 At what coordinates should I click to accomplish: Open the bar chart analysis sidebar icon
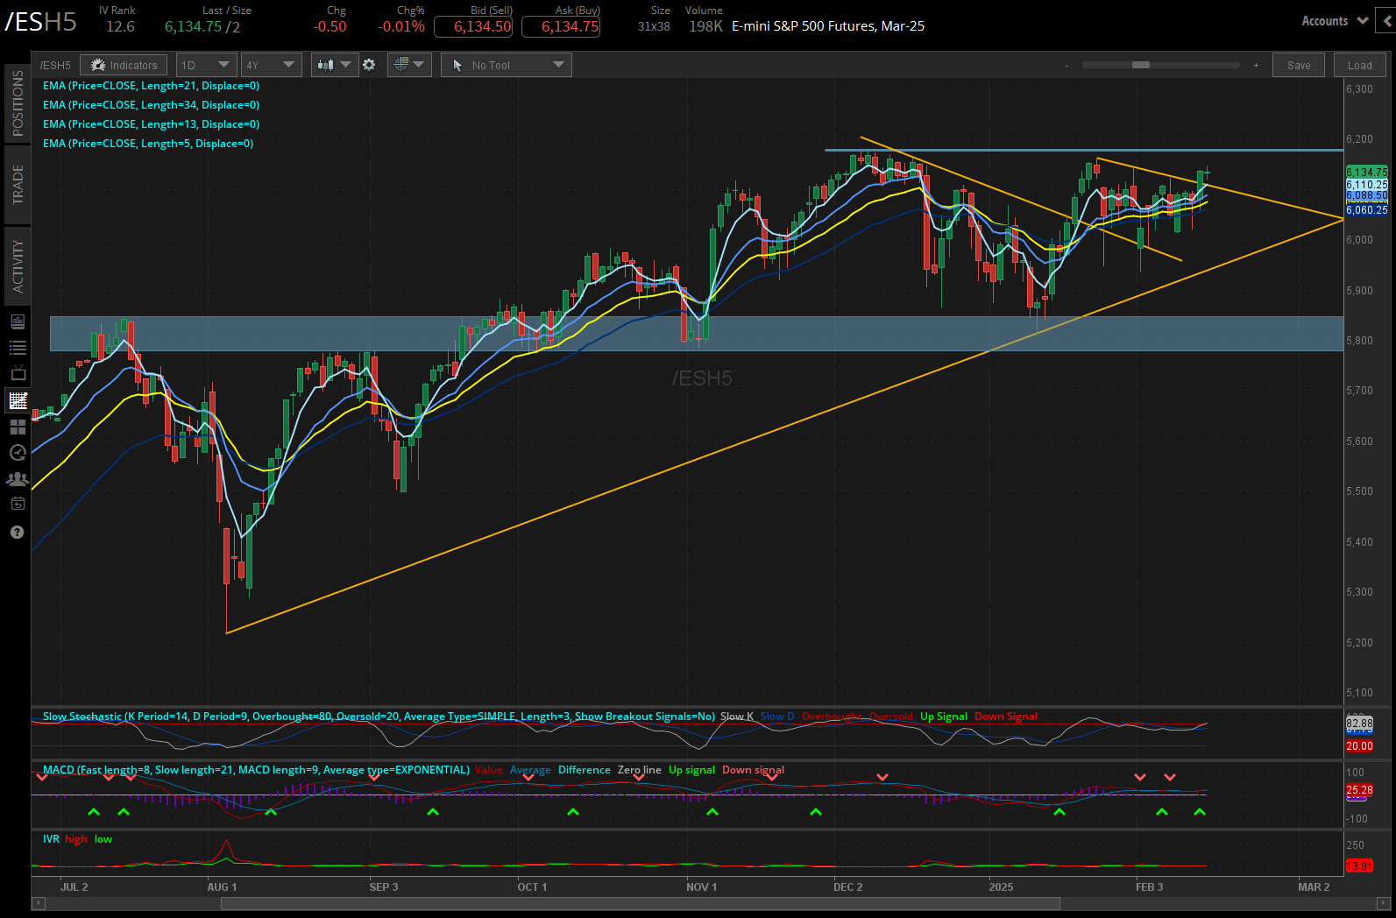18,321
